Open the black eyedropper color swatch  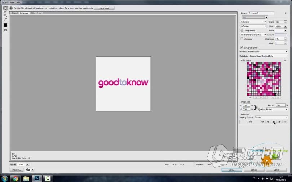5,25
